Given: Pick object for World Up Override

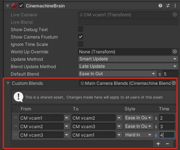Looking at the screenshot, I should (x=175, y=51).
